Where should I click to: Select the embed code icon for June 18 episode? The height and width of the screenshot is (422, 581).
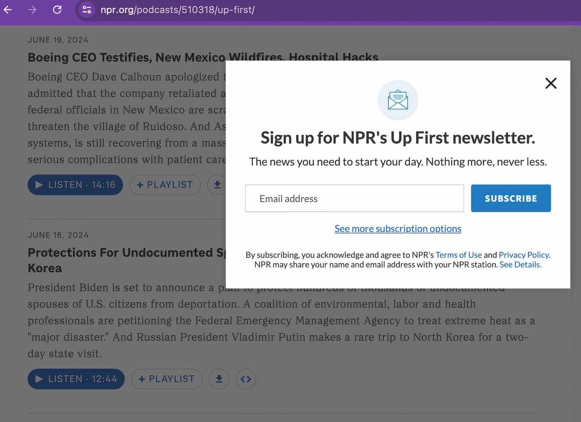click(246, 379)
